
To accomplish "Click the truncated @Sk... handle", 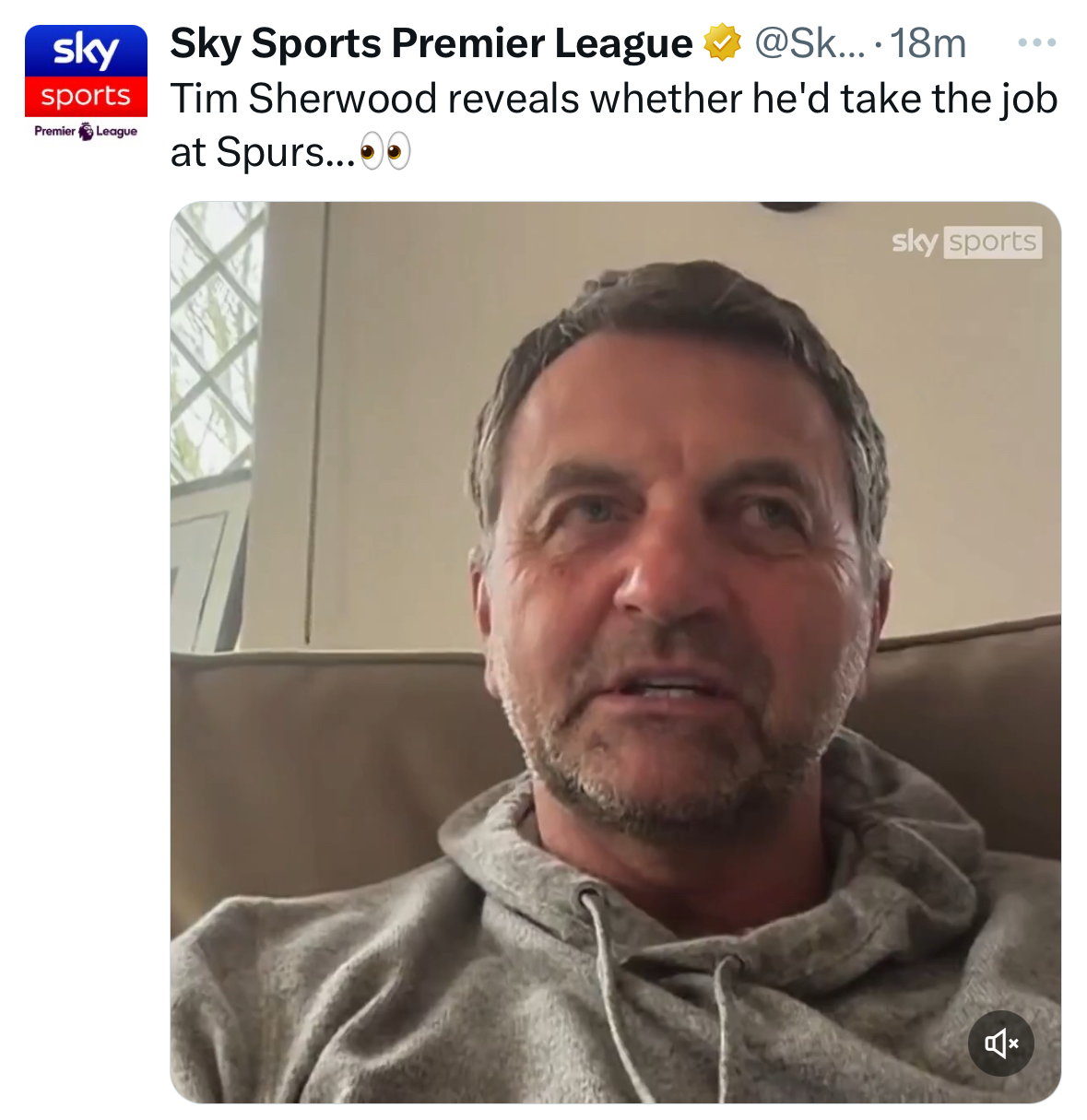I will click(x=809, y=43).
